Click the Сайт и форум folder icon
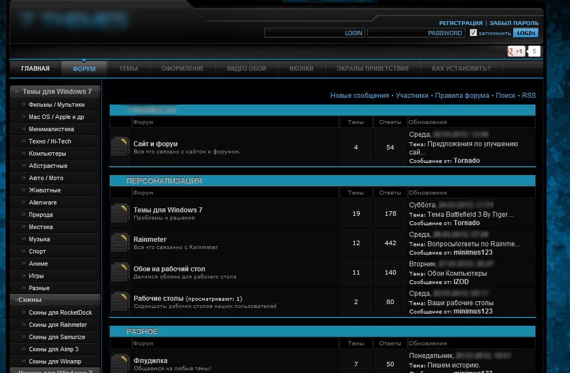The height and width of the screenshot is (373, 570). (x=120, y=146)
